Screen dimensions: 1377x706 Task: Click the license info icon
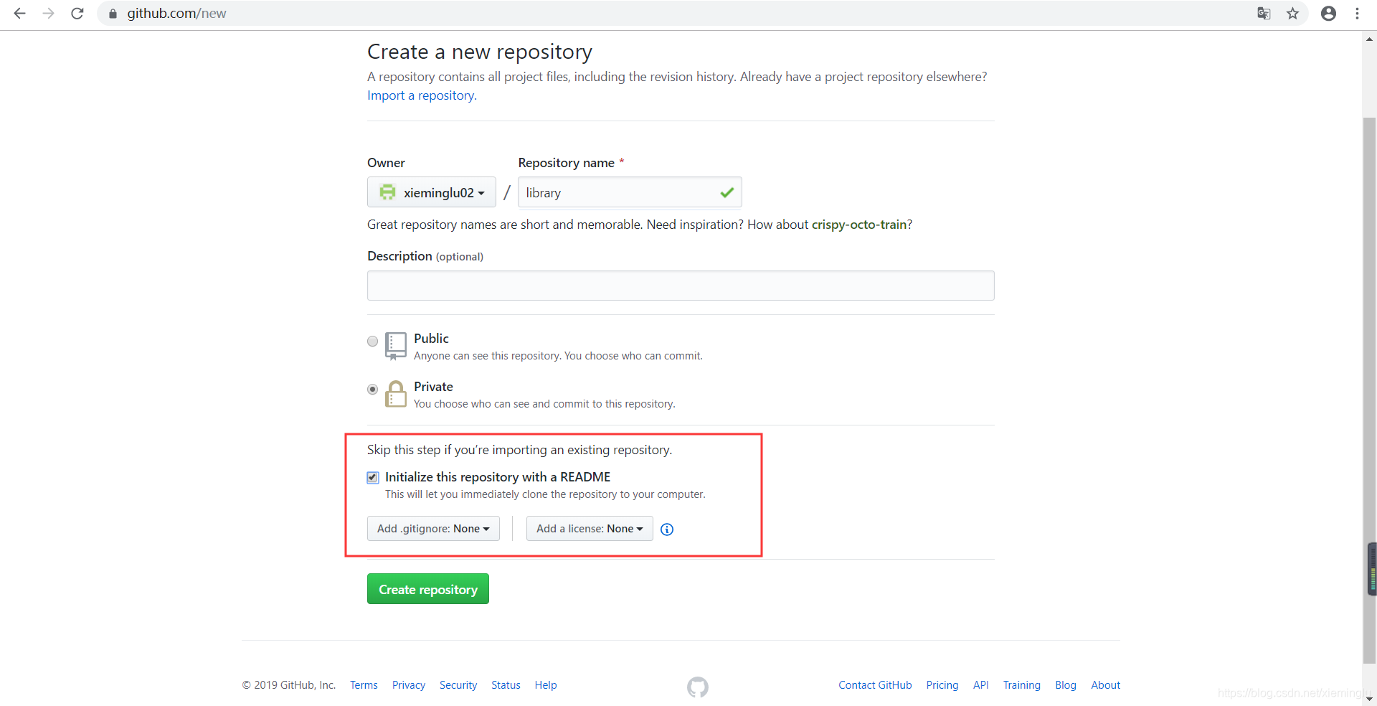tap(667, 529)
